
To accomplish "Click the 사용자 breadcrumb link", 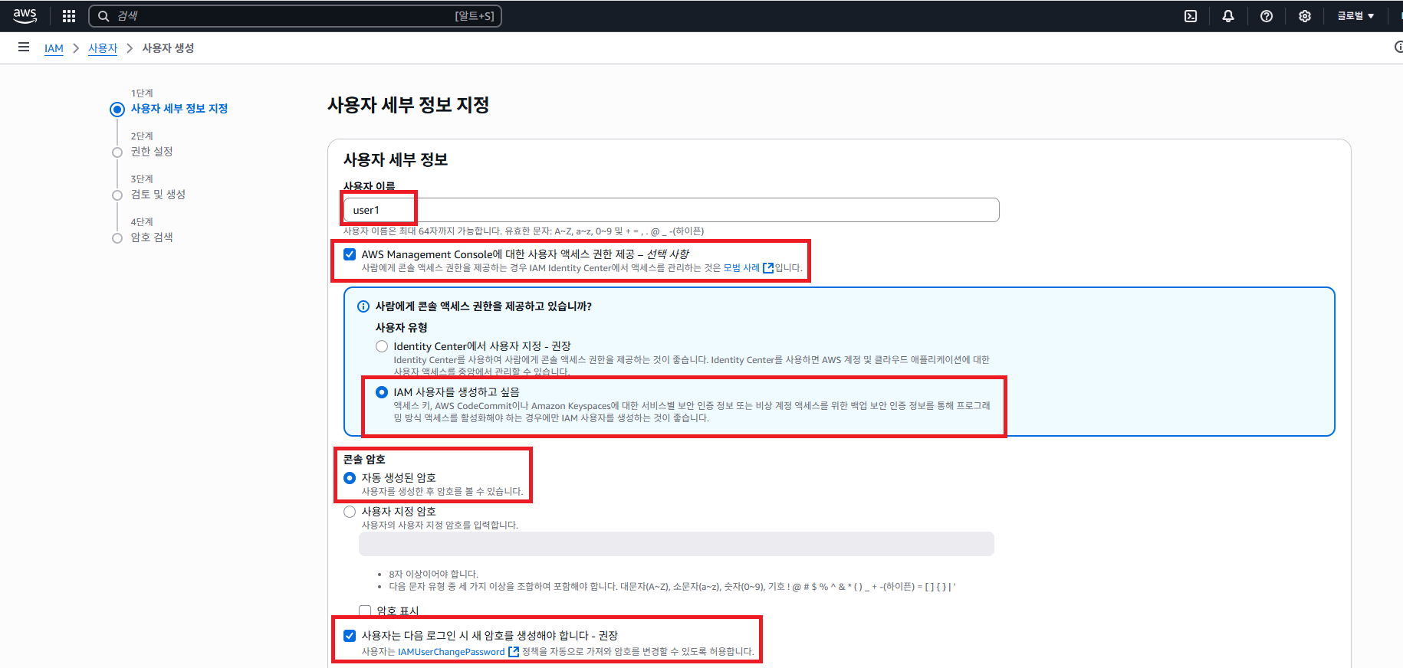I will pos(103,48).
